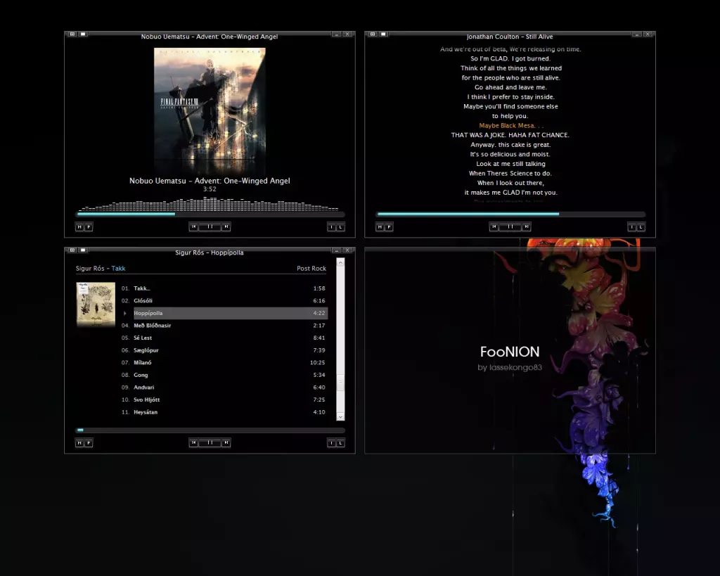Click the Takk album thumbnail in the playlist
Image resolution: width=720 pixels, height=576 pixels.
pos(96,303)
